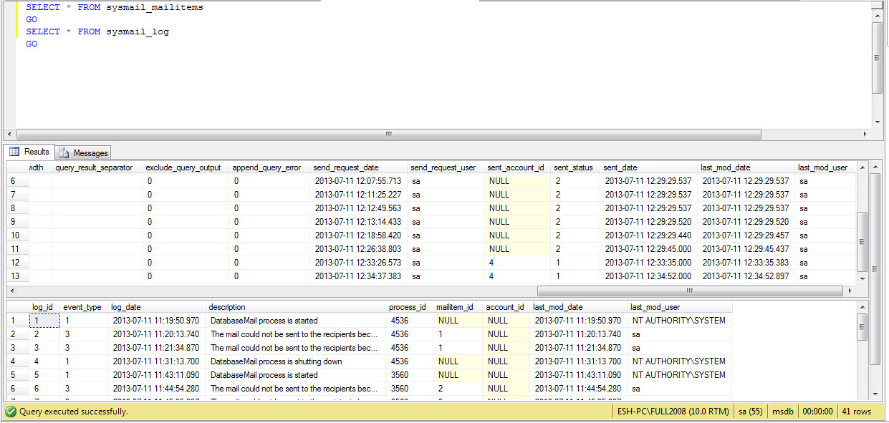Click the NT AUTHORITY\SYSTEM cell in log row 1
The image size is (889, 423).
tap(678, 321)
